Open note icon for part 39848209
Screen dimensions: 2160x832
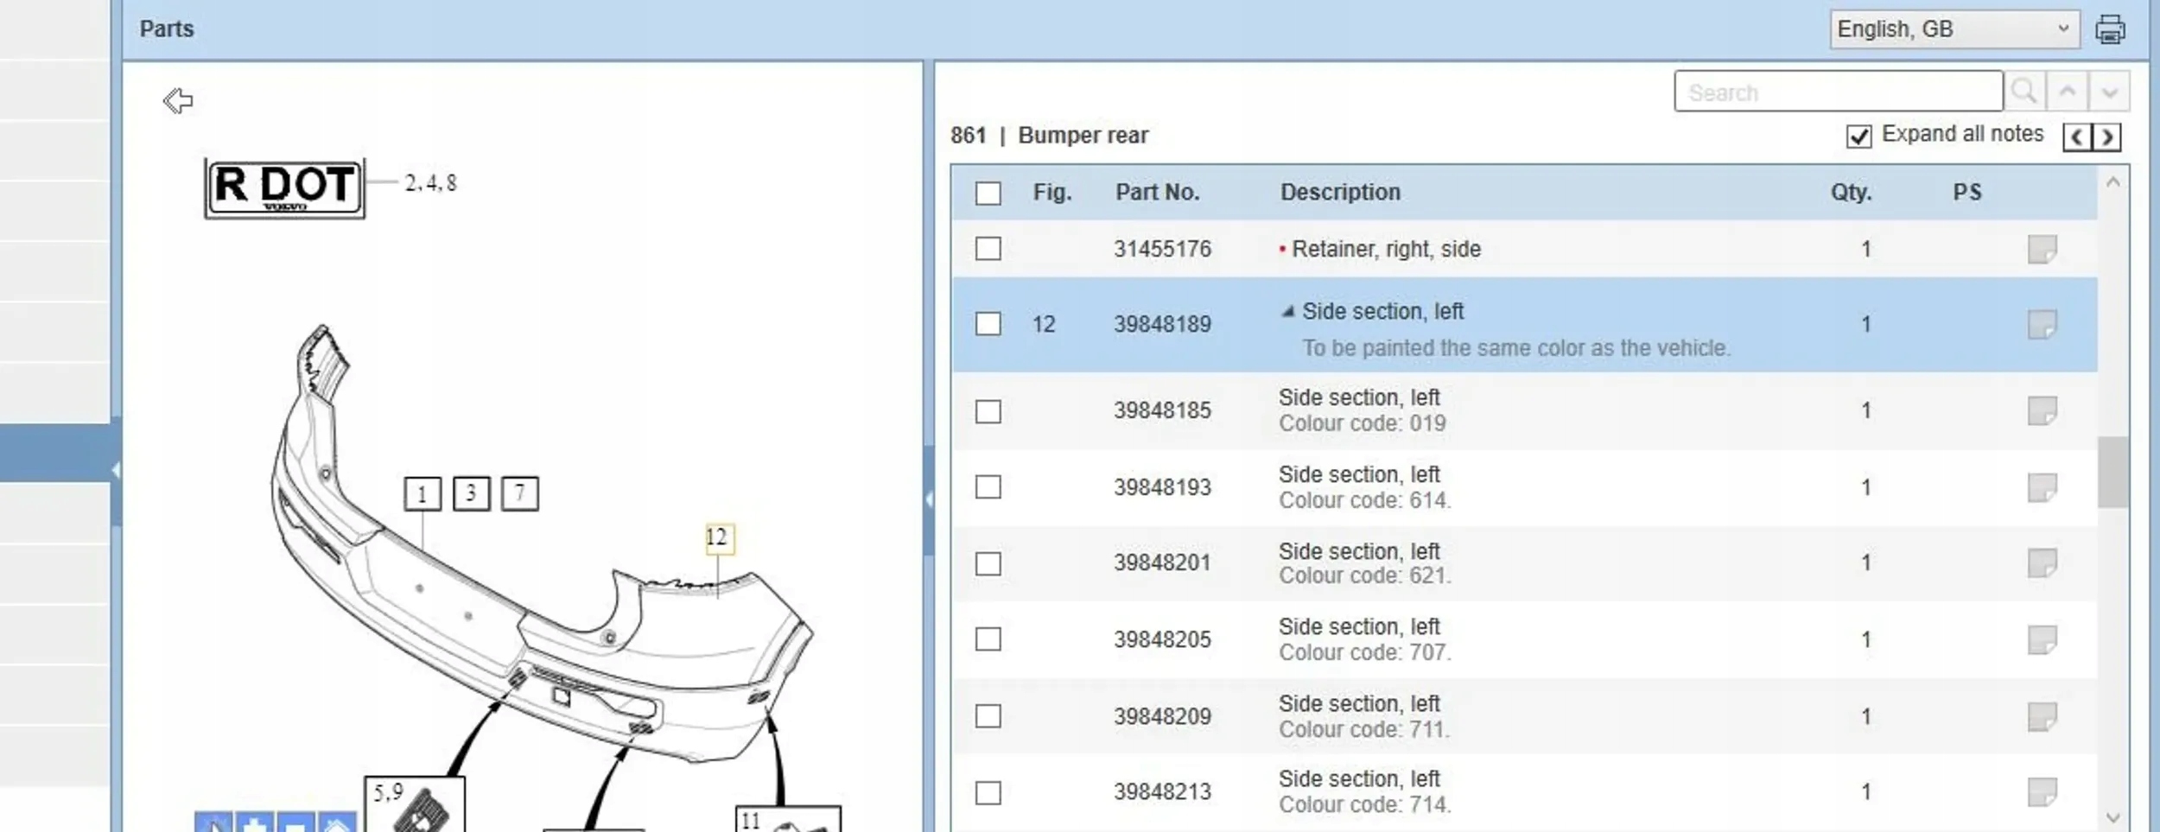click(2042, 716)
